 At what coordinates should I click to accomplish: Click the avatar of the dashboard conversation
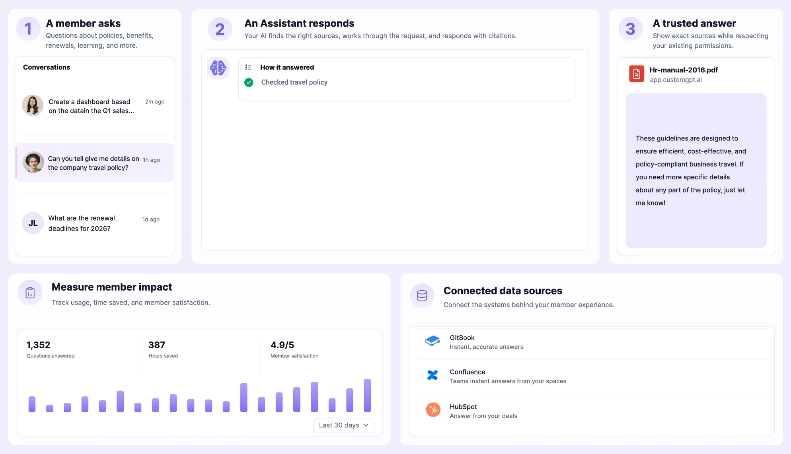(33, 105)
